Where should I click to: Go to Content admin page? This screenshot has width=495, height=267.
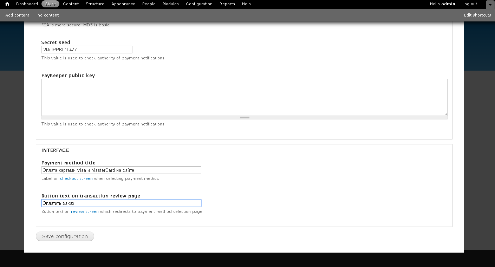click(71, 4)
